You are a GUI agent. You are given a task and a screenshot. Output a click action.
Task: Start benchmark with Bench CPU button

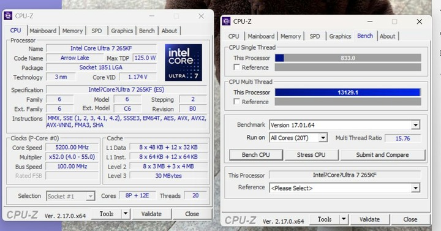click(255, 155)
